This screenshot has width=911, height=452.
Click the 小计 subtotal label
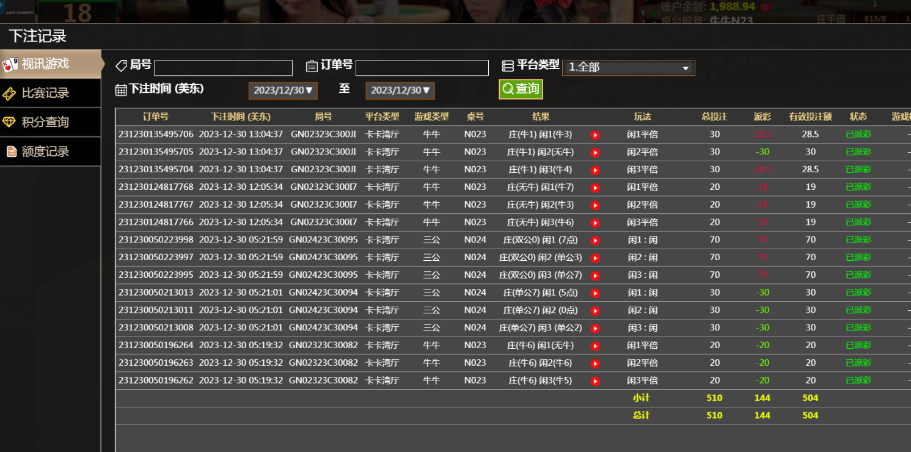tap(642, 398)
